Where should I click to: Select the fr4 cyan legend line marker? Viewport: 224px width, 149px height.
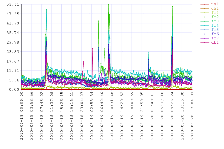(x=205, y=26)
